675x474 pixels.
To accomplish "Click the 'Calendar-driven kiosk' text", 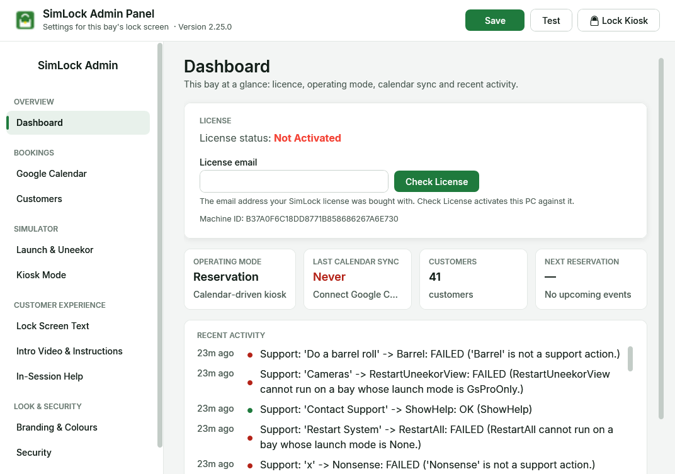I will pyautogui.click(x=240, y=295).
